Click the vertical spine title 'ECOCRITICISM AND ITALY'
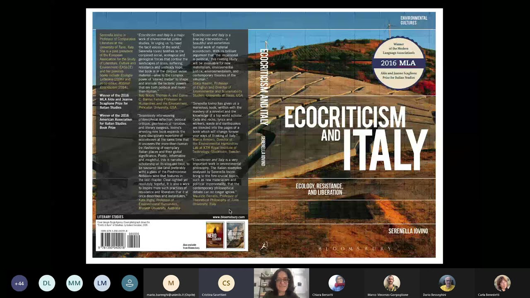This screenshot has height=298, width=530. click(264, 87)
